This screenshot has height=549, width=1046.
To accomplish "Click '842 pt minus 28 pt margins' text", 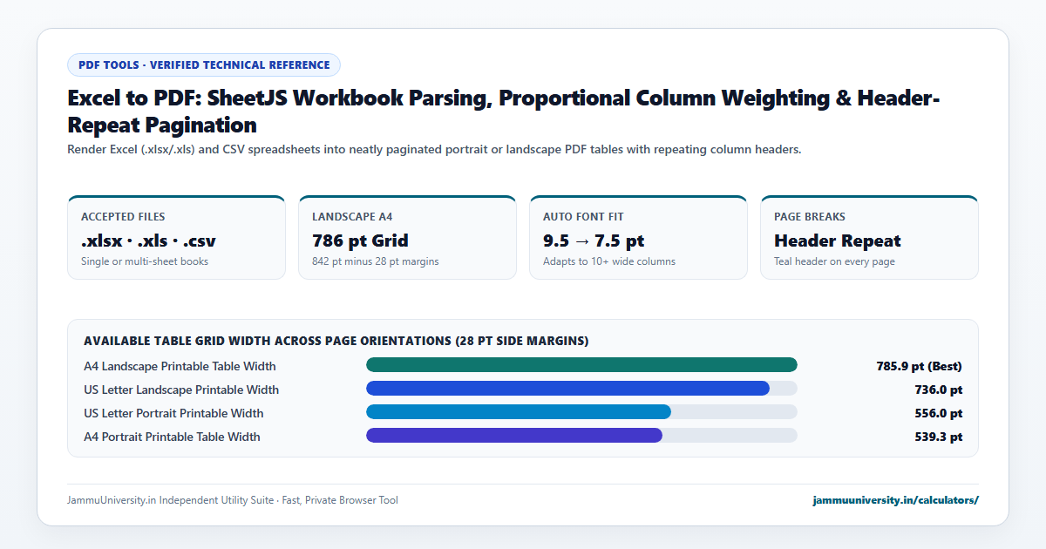I will (x=376, y=261).
